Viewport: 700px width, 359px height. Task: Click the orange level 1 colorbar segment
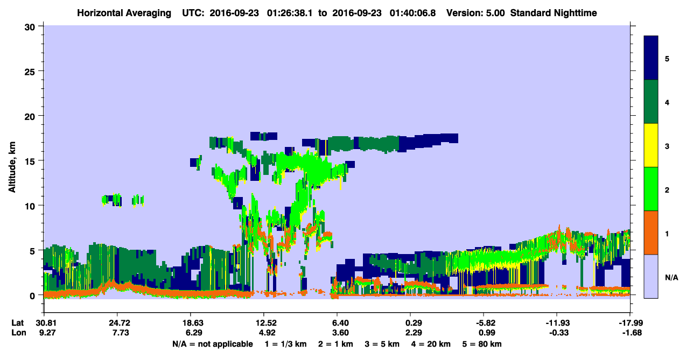[x=651, y=233]
